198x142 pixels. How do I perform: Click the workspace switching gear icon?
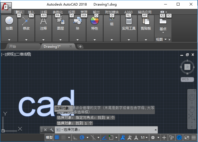pos(153,138)
